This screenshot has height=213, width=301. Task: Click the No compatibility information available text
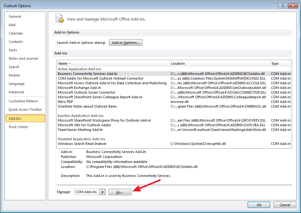[x=117, y=162]
